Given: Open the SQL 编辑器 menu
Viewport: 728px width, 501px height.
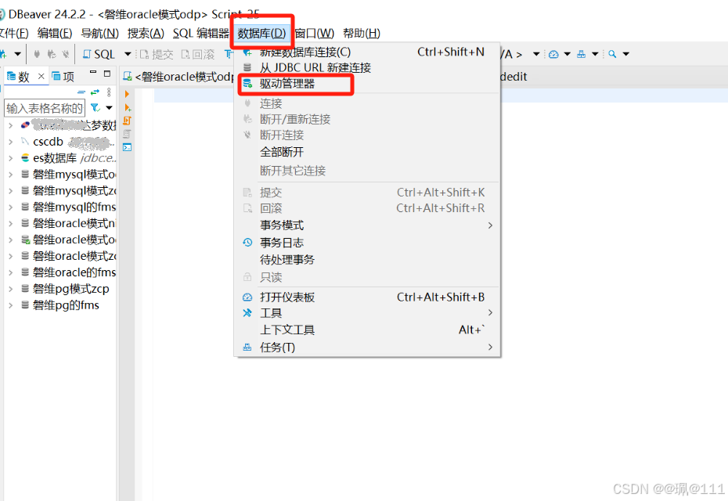Looking at the screenshot, I should [201, 34].
